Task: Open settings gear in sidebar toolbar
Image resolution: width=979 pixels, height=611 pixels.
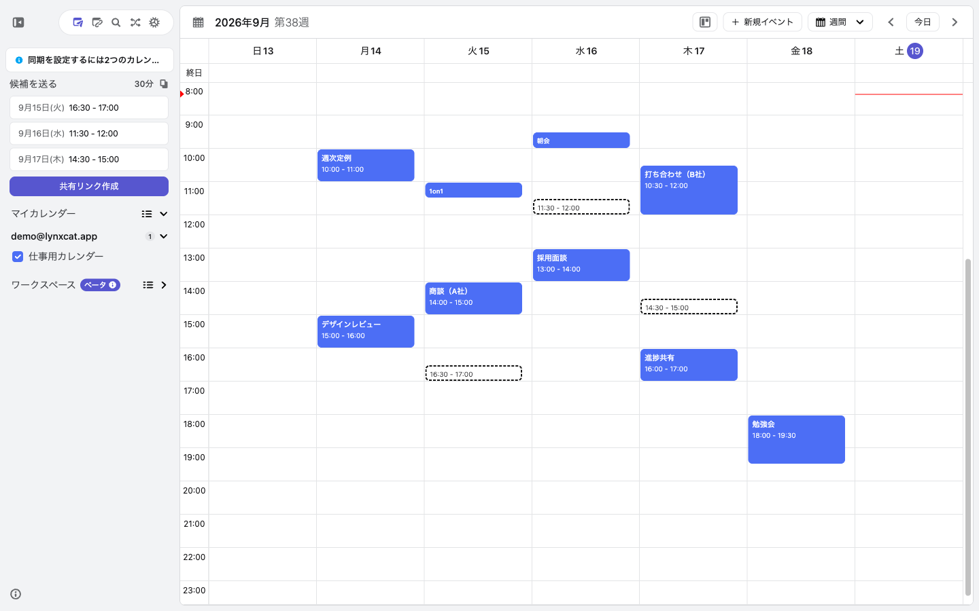Action: pos(154,22)
